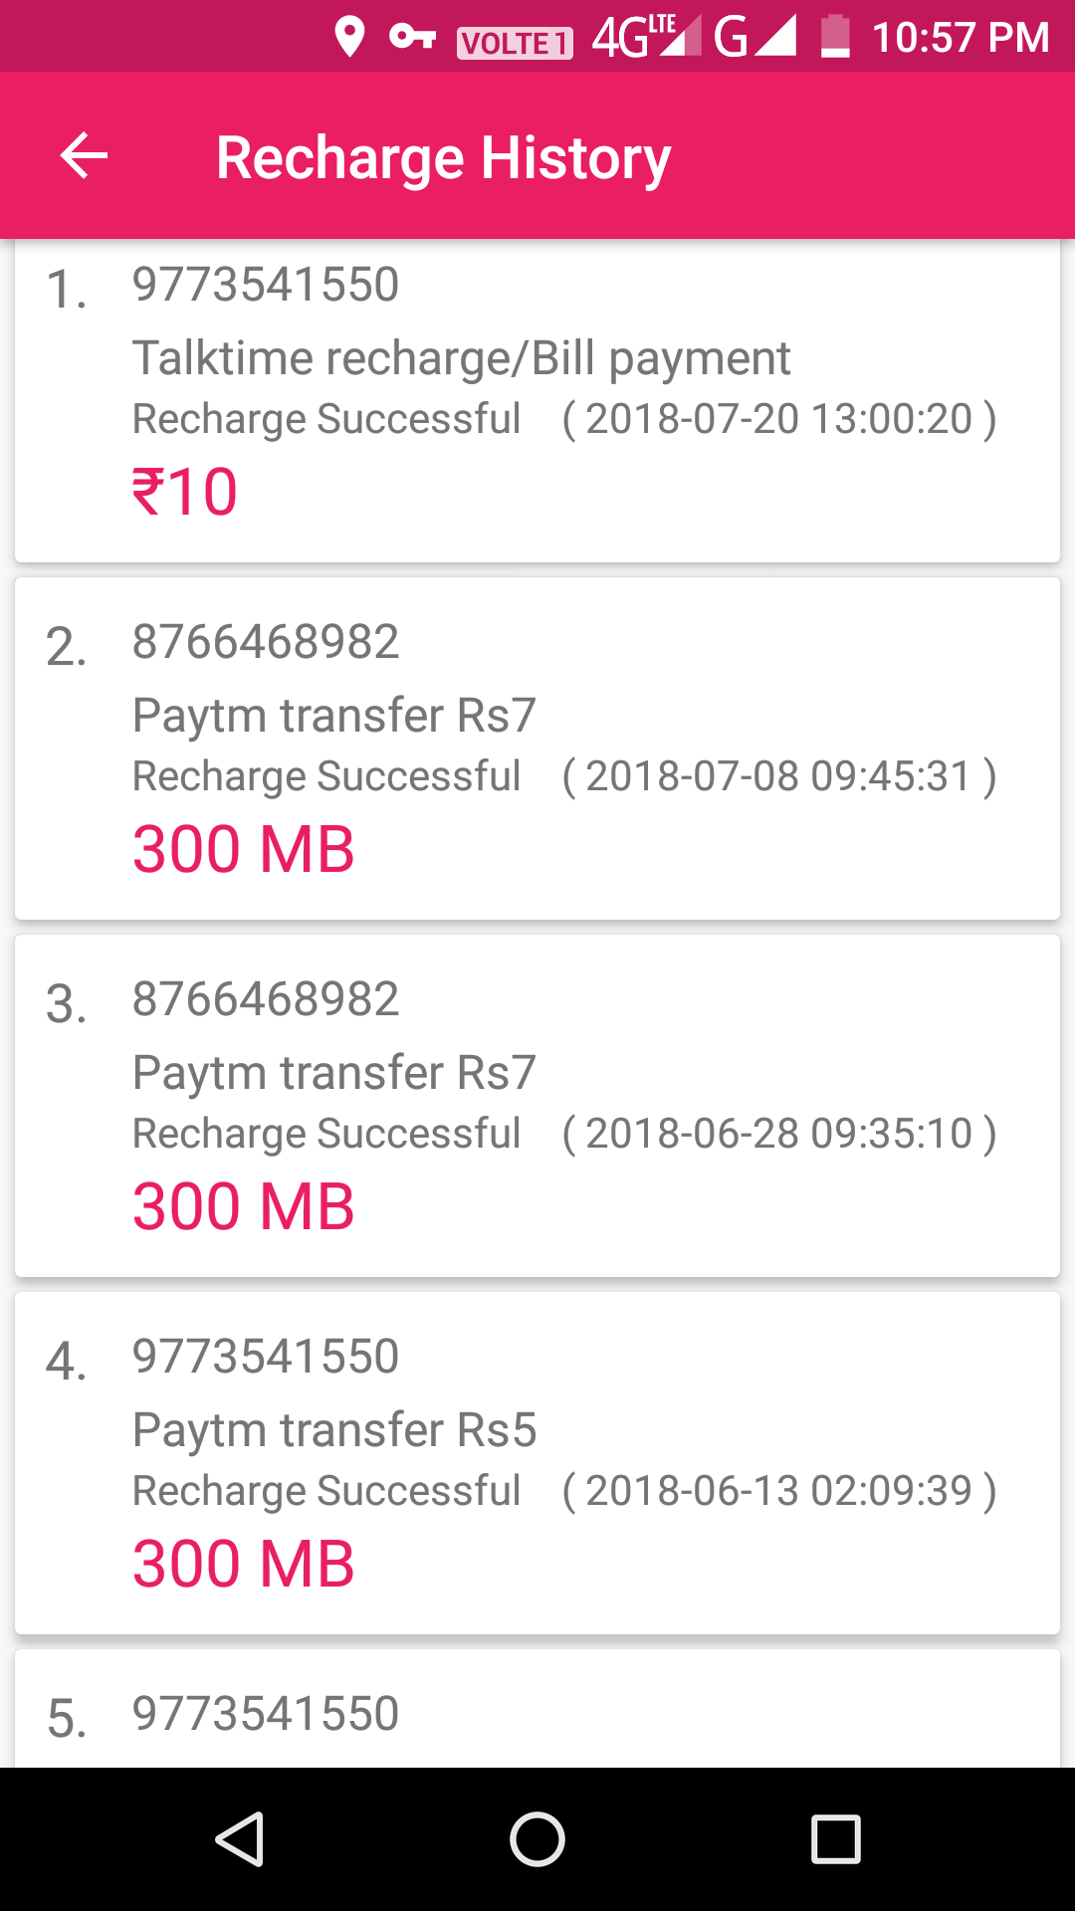This screenshot has width=1075, height=1911.
Task: Tap the back arrow in header
Action: tap(84, 156)
